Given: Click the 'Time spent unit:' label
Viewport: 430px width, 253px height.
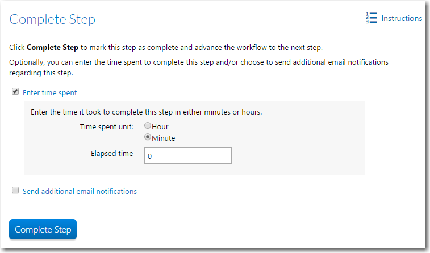Looking at the screenshot, I should pos(106,126).
